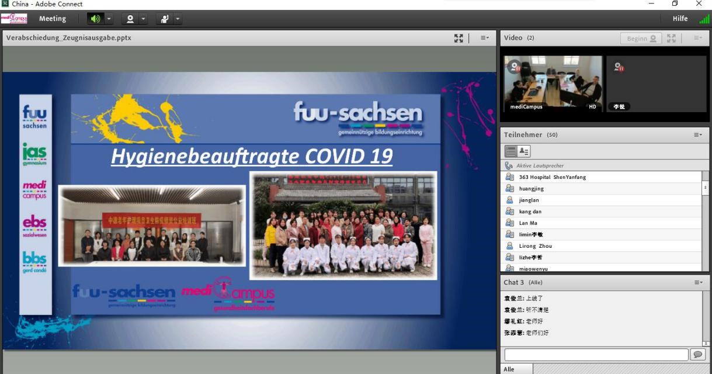Send the chat message with speech bubble button
The width and height of the screenshot is (712, 374).
tap(697, 355)
